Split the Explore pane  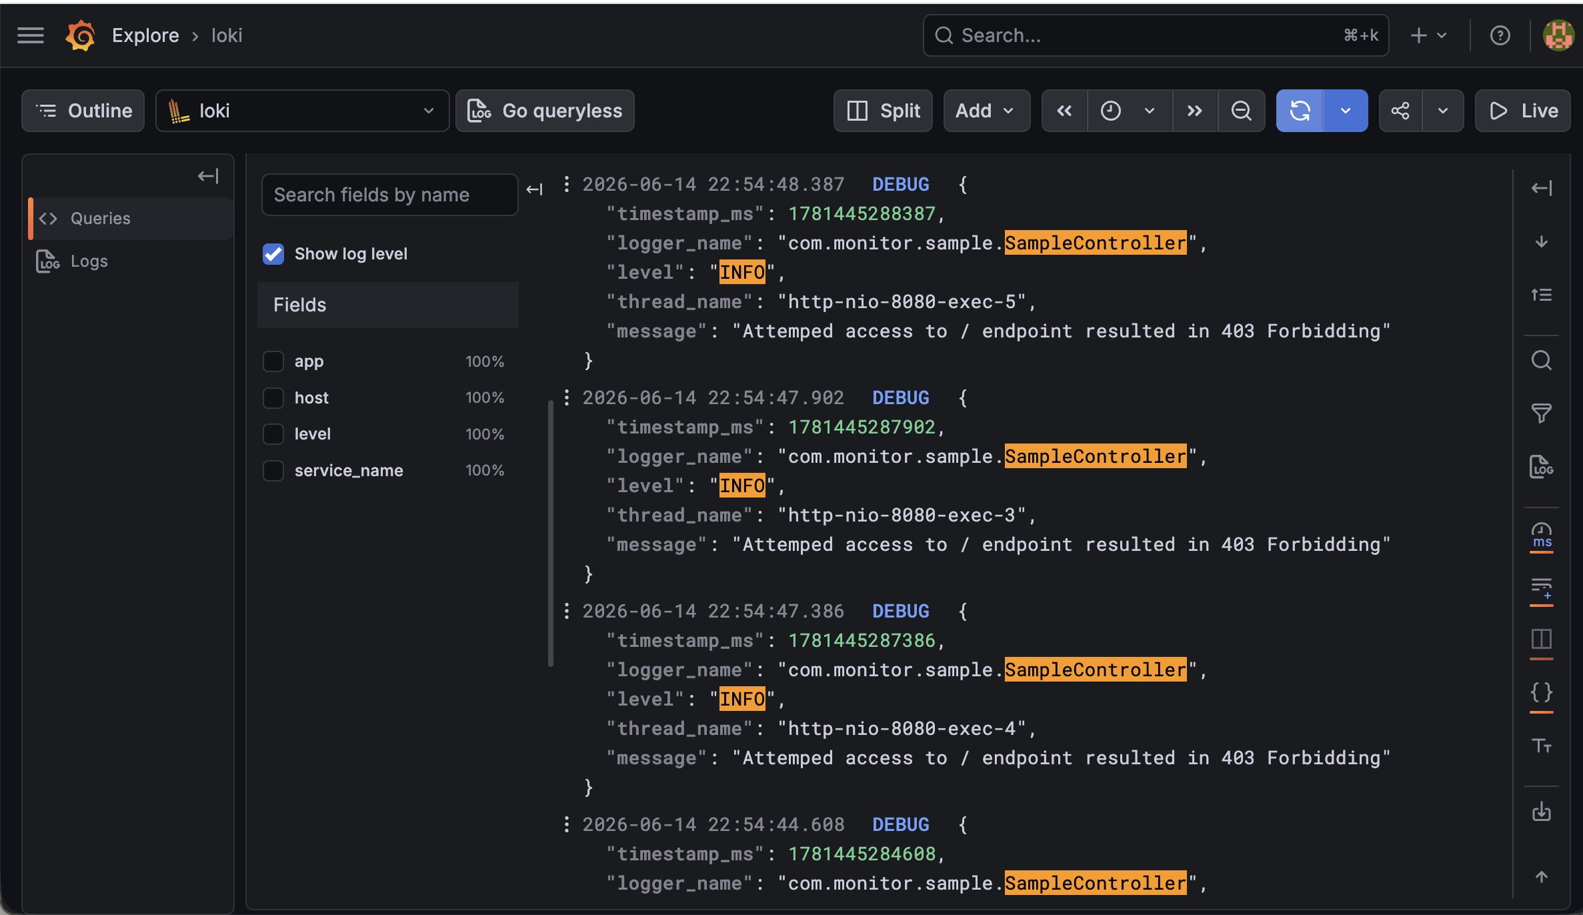point(883,111)
